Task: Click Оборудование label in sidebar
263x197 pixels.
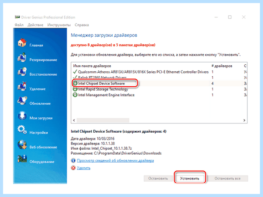Action: click(42, 162)
